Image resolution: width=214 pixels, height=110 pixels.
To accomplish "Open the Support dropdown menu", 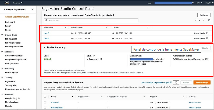I will coord(209,3).
